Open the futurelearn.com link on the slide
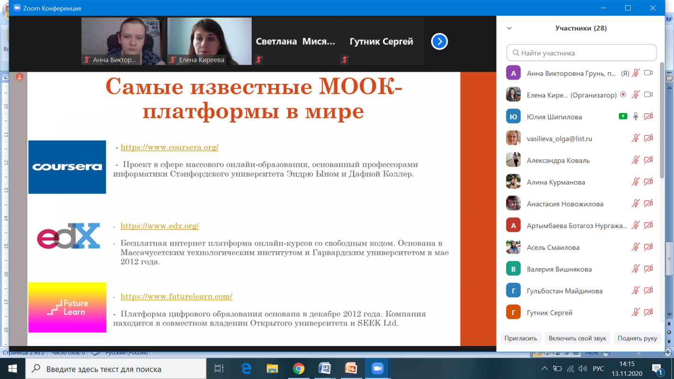 (176, 297)
